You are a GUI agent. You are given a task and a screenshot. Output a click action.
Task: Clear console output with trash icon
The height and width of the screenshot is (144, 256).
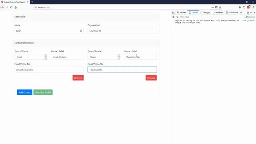[173, 17]
